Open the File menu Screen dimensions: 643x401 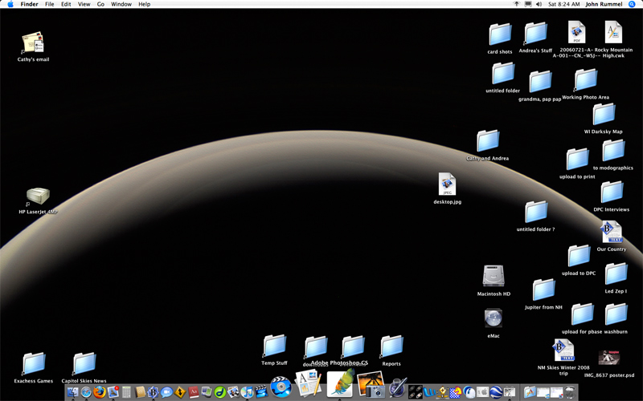50,4
